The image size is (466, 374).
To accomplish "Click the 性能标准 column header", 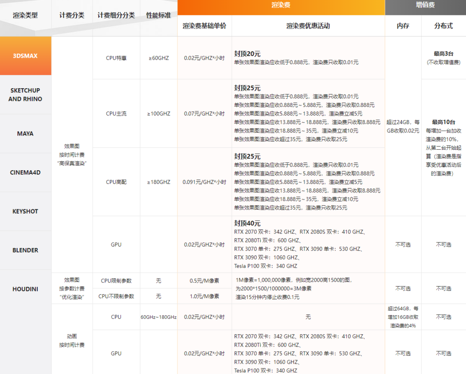I will [x=159, y=15].
